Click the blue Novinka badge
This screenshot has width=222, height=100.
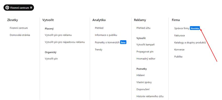tap(195, 28)
